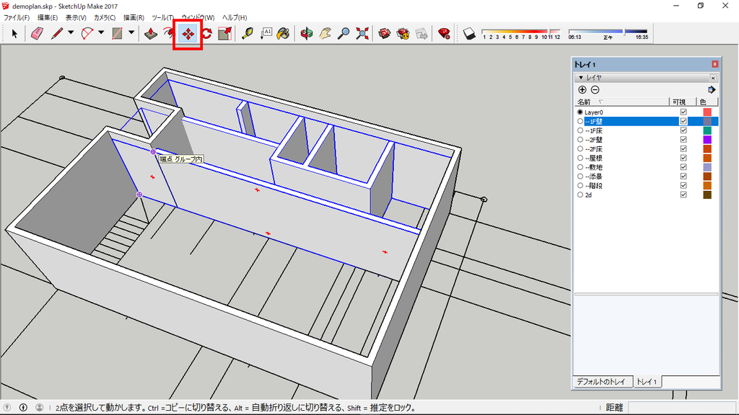Hide the --2F床 layer
This screenshot has height=415, width=739.
[x=683, y=148]
